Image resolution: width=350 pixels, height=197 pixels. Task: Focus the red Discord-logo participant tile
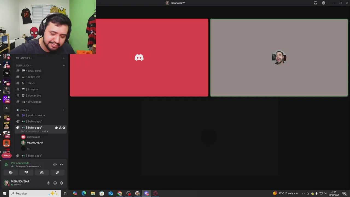coord(139,57)
